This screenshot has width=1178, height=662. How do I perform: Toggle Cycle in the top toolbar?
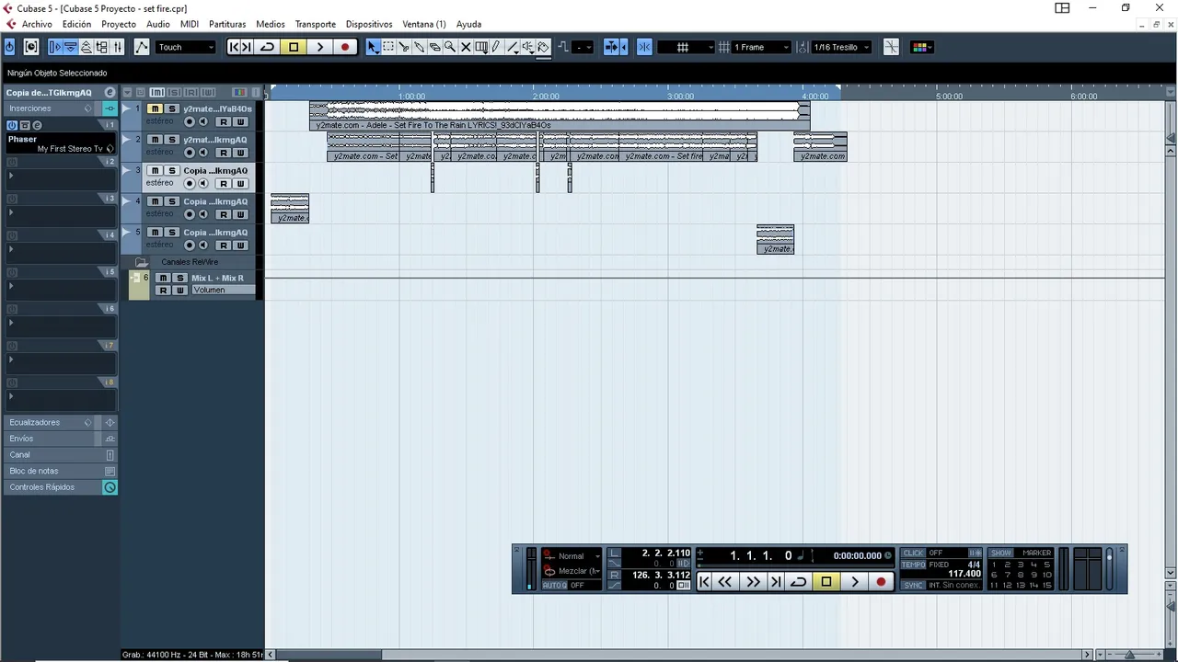(x=268, y=47)
